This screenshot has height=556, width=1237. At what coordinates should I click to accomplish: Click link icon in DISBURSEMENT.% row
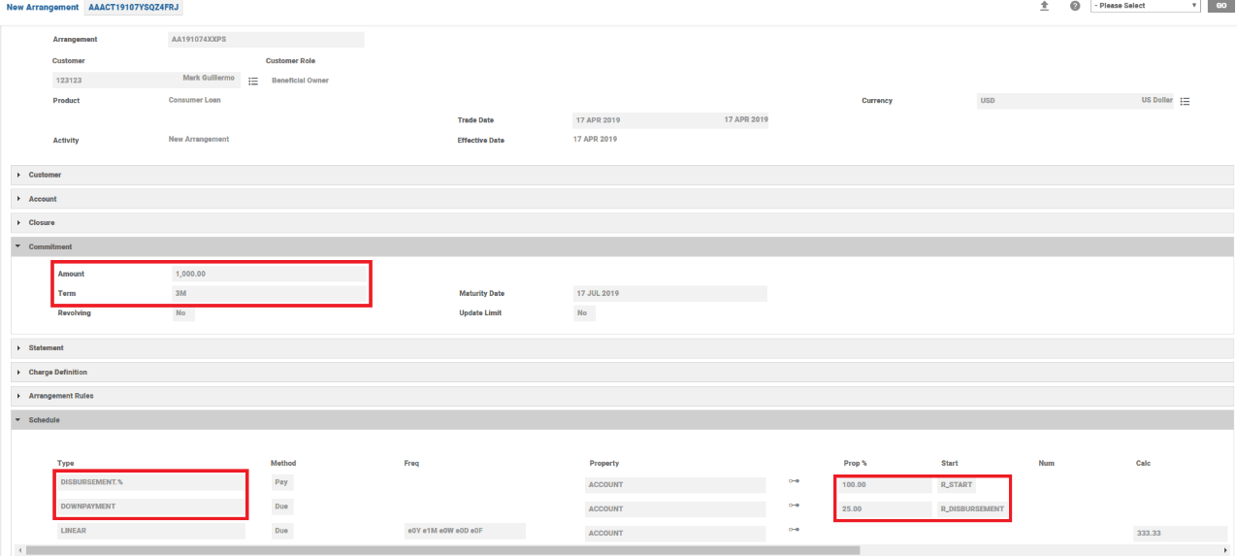point(794,480)
